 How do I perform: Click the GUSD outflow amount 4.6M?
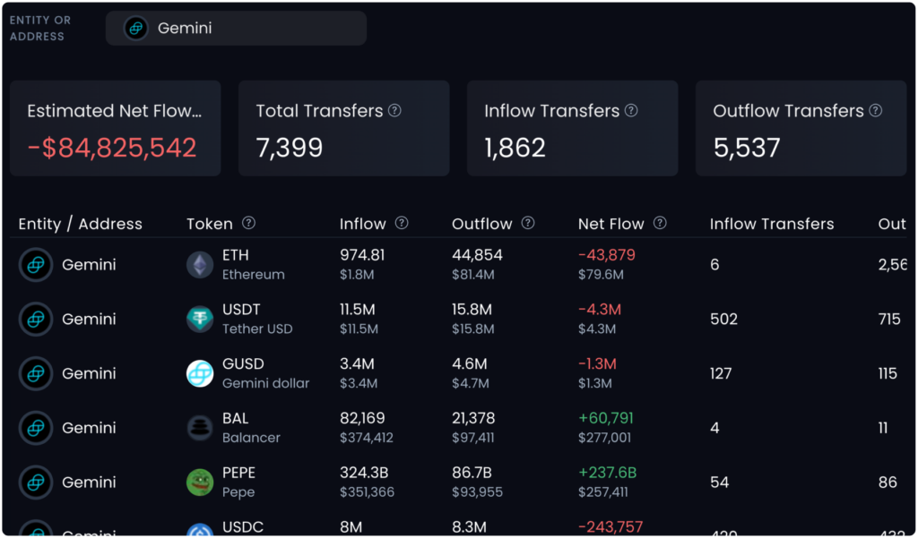point(470,363)
